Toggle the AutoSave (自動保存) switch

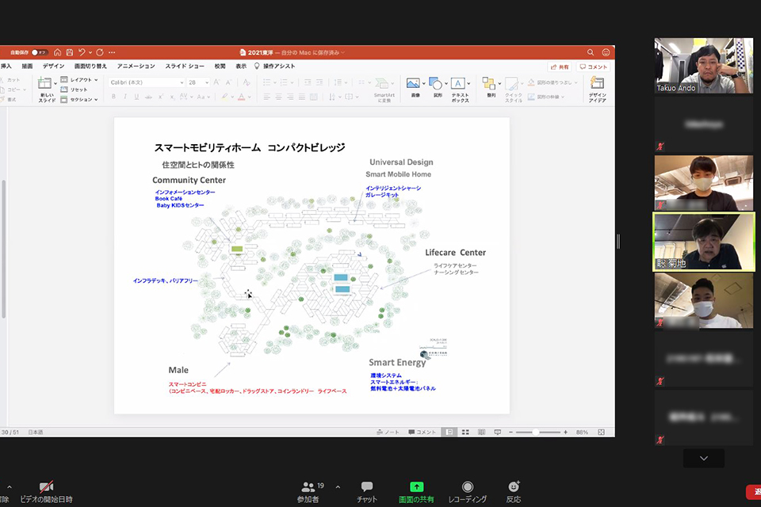click(38, 52)
